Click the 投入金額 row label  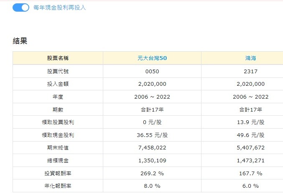click(x=58, y=84)
